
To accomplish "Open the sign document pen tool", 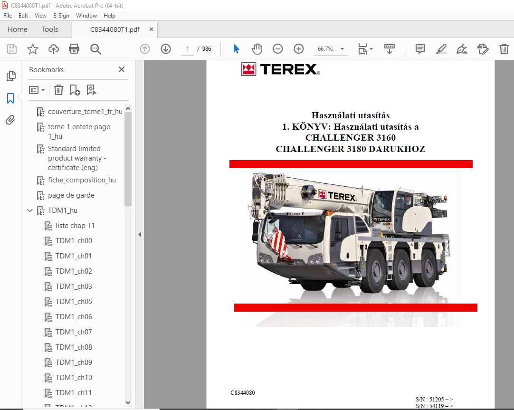I will (x=462, y=49).
